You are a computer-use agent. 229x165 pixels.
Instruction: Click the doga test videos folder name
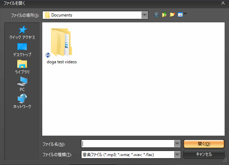[x=62, y=62]
